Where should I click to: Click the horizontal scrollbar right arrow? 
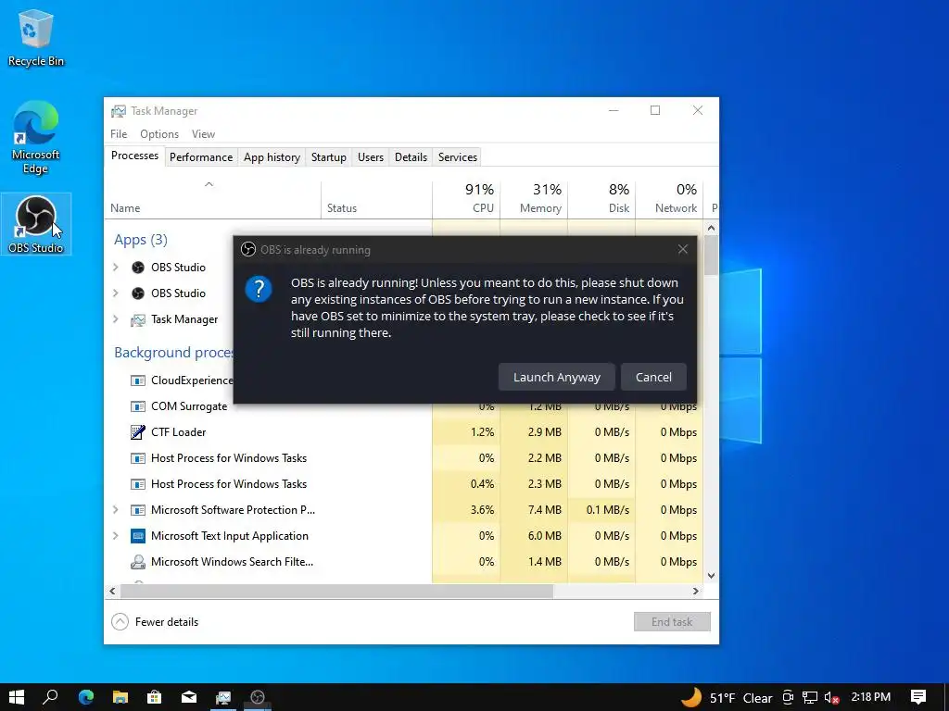pyautogui.click(x=696, y=592)
